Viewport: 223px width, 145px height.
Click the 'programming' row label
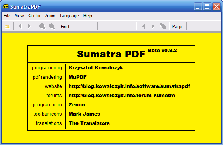[x=47, y=68]
